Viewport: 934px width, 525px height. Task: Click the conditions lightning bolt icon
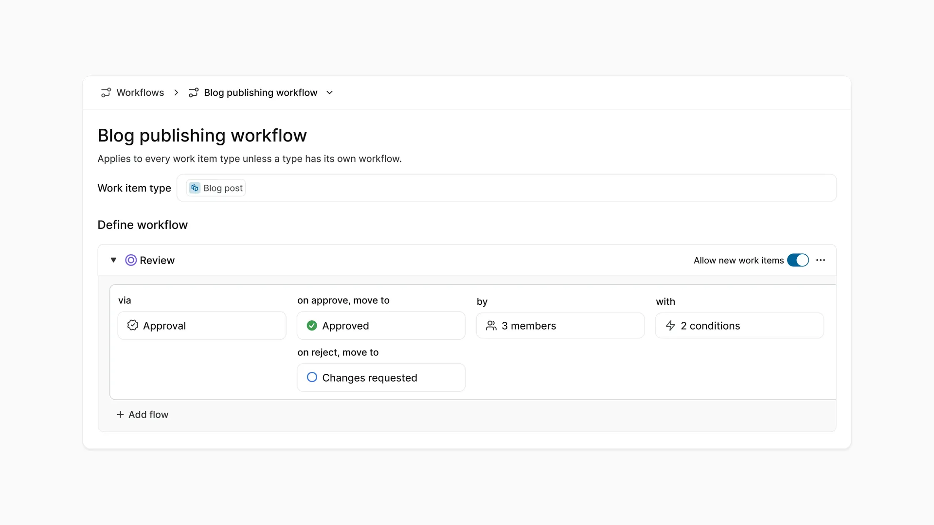click(670, 326)
